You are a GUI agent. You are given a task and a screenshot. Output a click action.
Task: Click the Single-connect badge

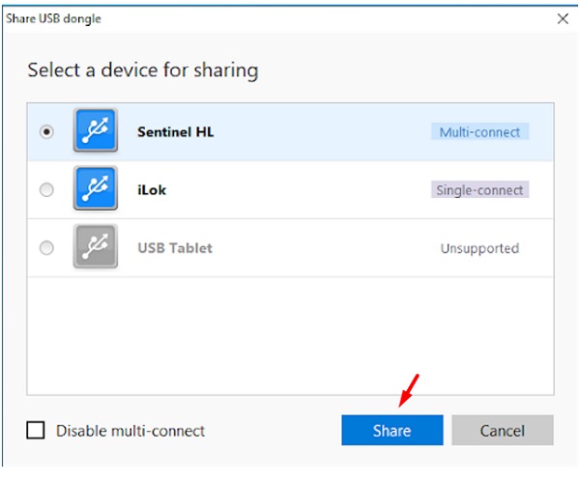(x=479, y=190)
